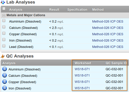Select the Aluminium (Dissolved) lab analysis name

25,22
